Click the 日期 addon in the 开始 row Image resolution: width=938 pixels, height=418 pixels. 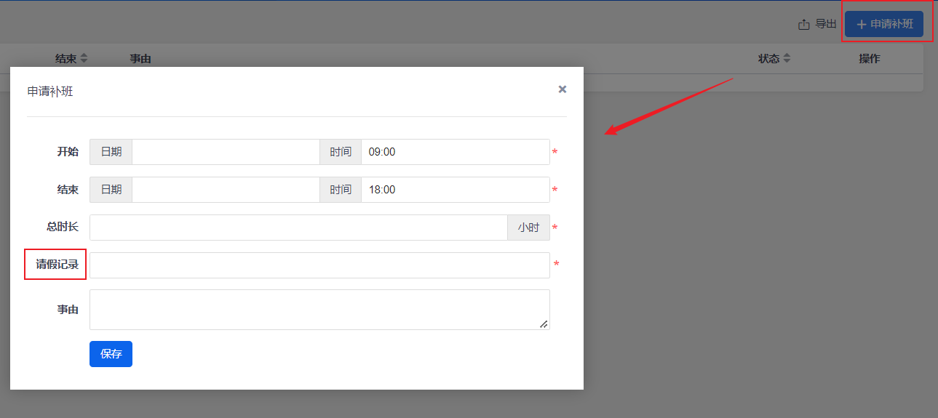pyautogui.click(x=111, y=152)
